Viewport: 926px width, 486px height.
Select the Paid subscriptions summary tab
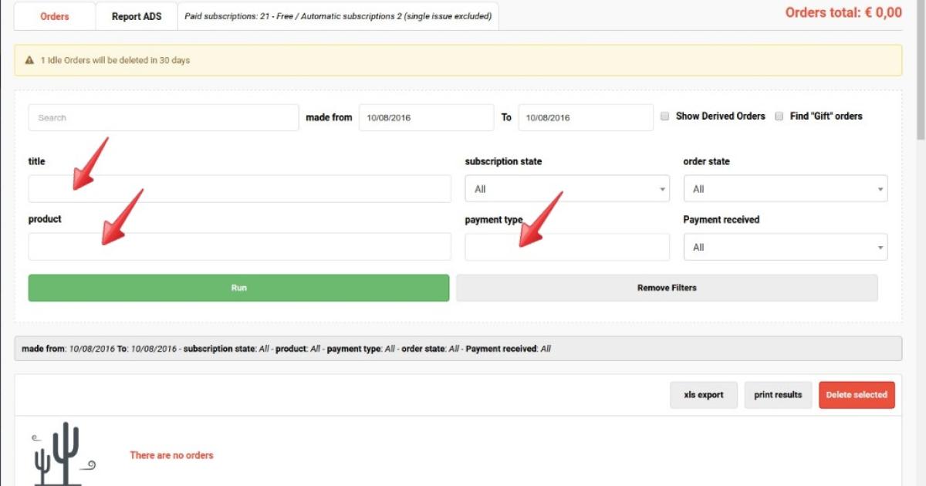[x=338, y=16]
